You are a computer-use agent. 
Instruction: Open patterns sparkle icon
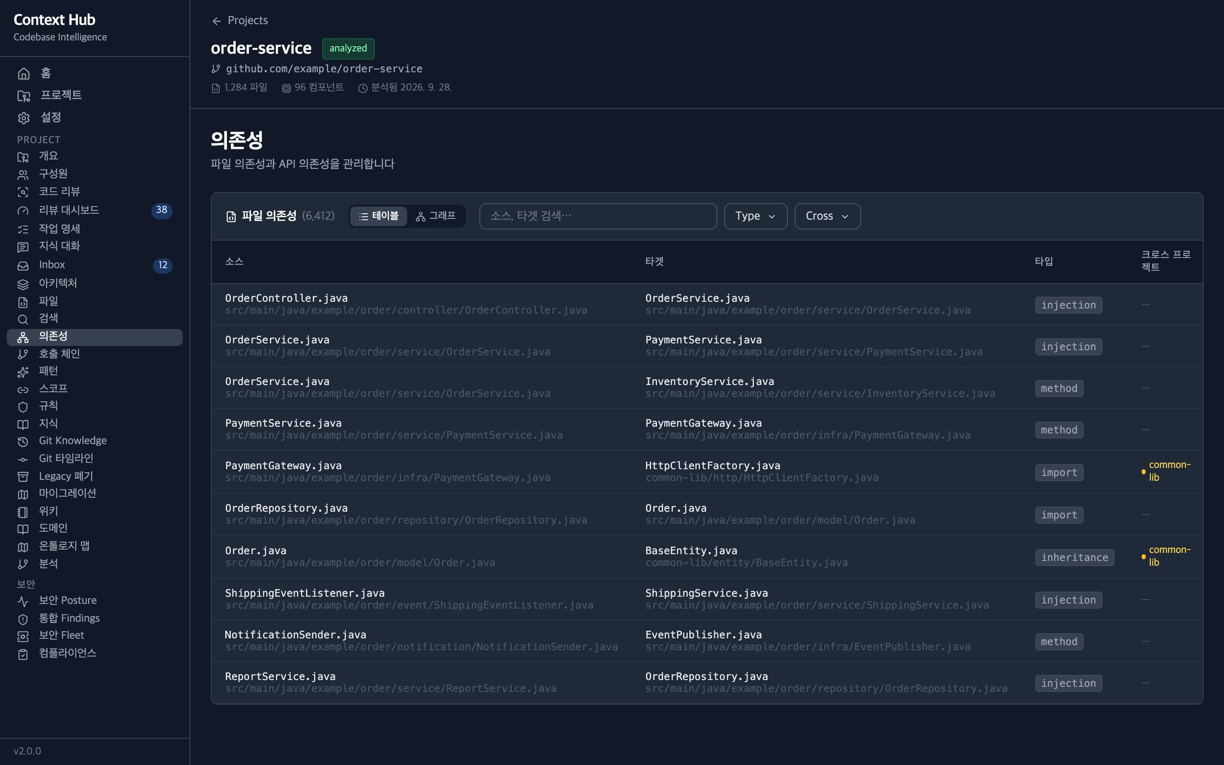tap(23, 371)
